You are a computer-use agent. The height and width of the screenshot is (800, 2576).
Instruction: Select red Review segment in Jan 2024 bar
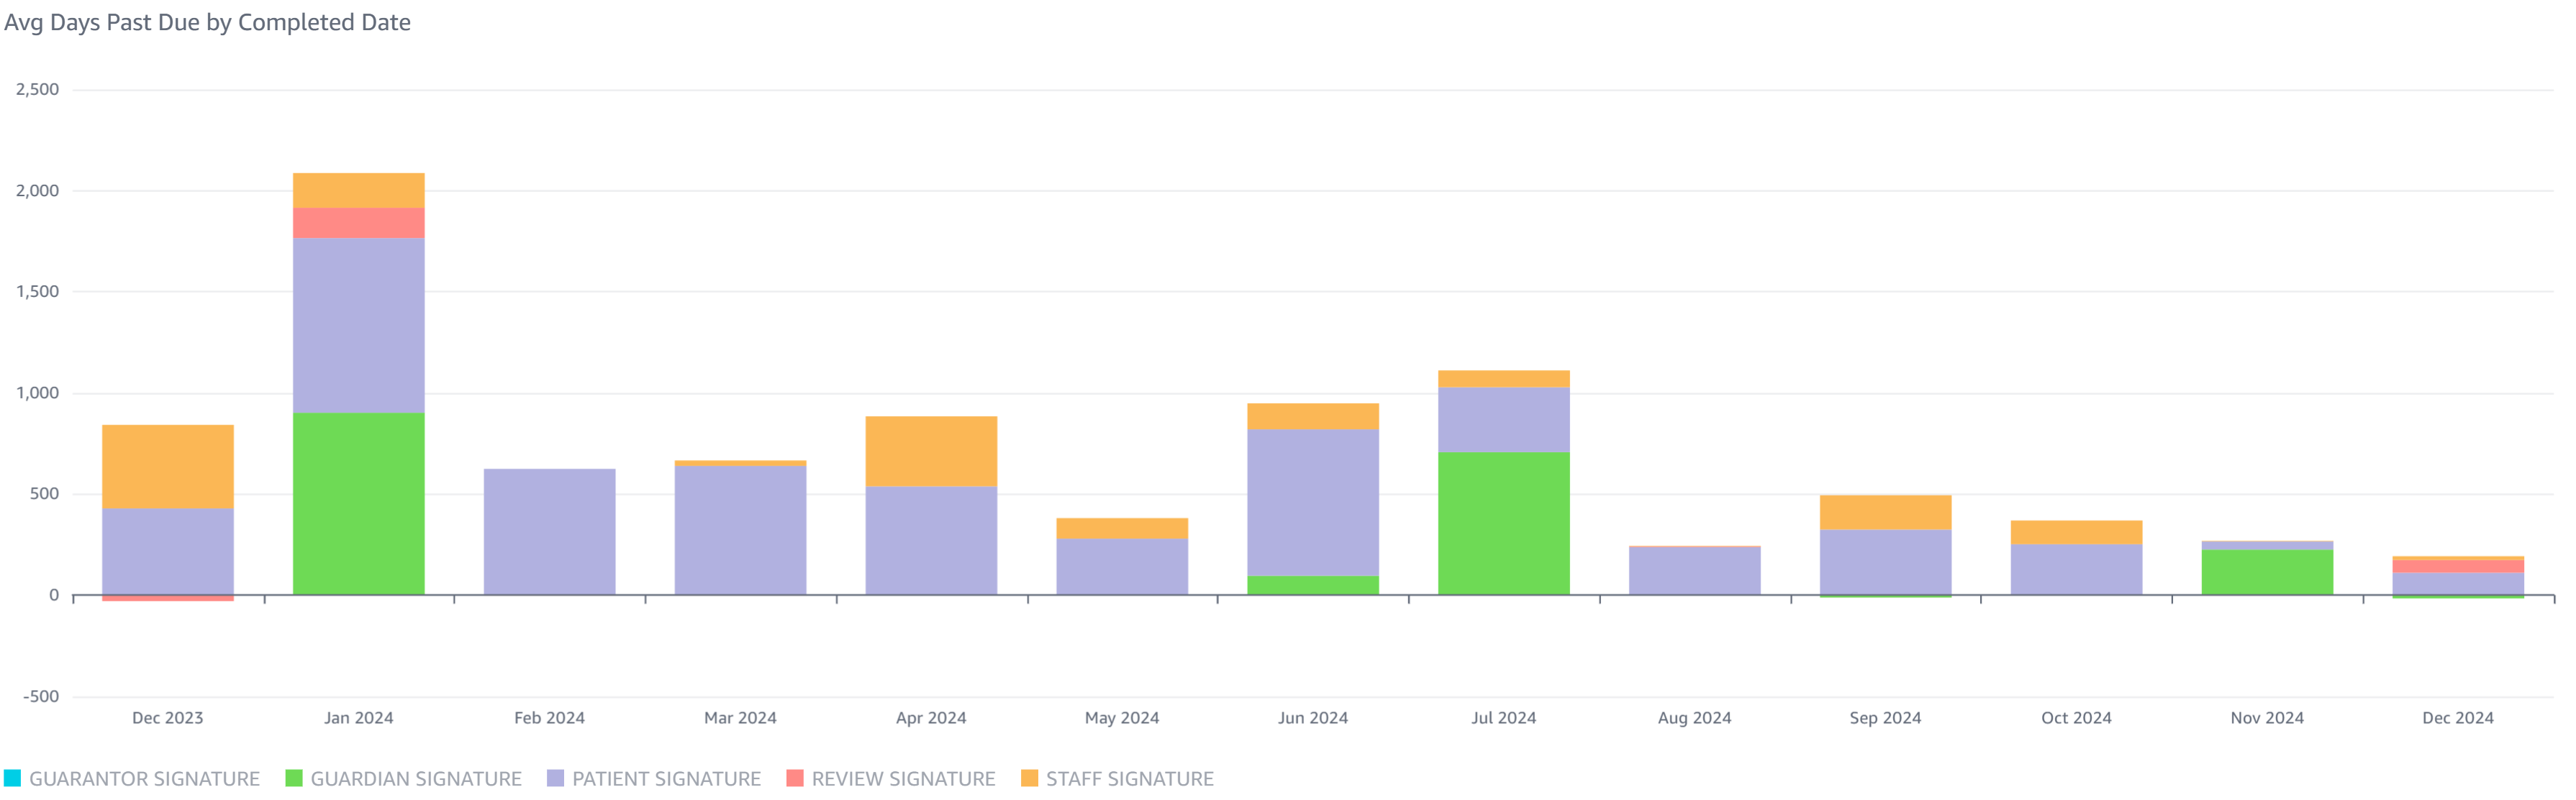358,223
